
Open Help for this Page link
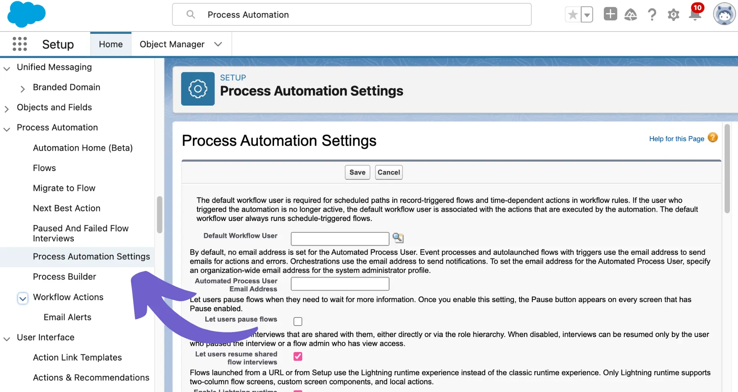pyautogui.click(x=676, y=139)
